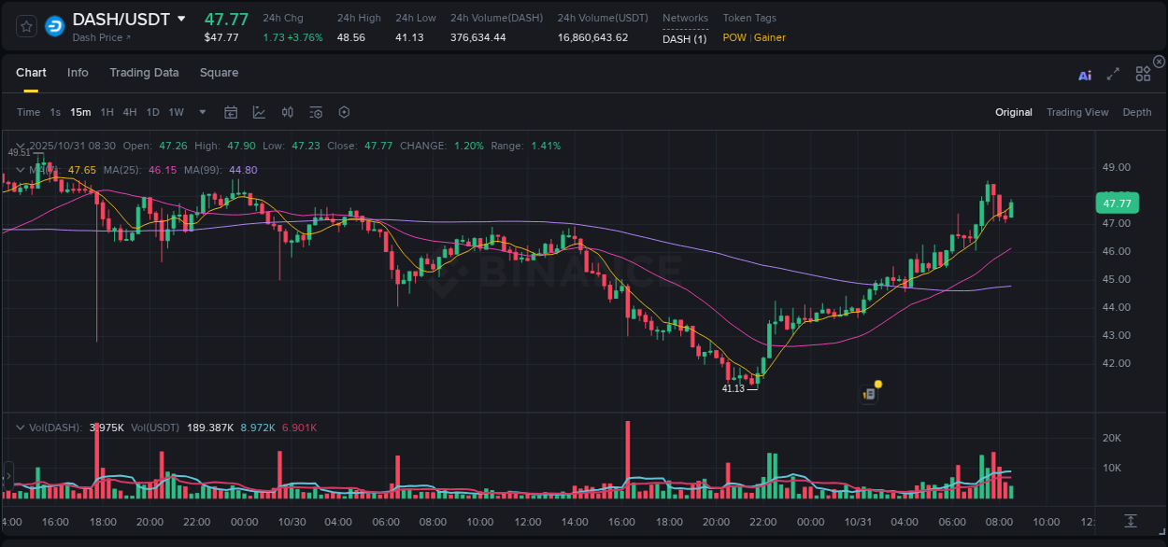Viewport: 1168px width, 547px height.
Task: Click the Gainer token tag
Action: pyautogui.click(x=772, y=38)
